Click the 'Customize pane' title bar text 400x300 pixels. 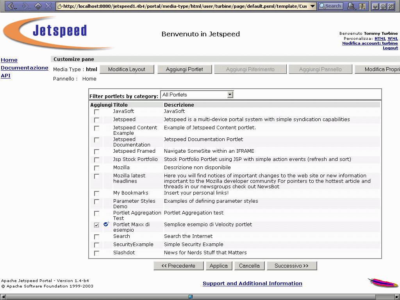click(74, 59)
